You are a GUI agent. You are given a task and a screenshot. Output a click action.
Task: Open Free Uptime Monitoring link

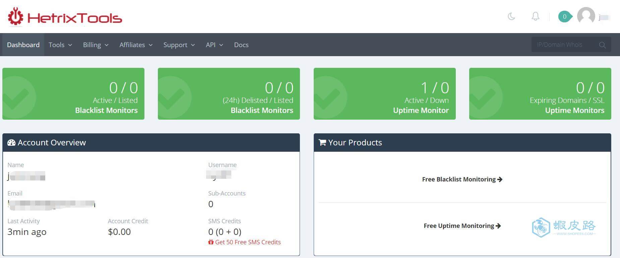click(462, 226)
